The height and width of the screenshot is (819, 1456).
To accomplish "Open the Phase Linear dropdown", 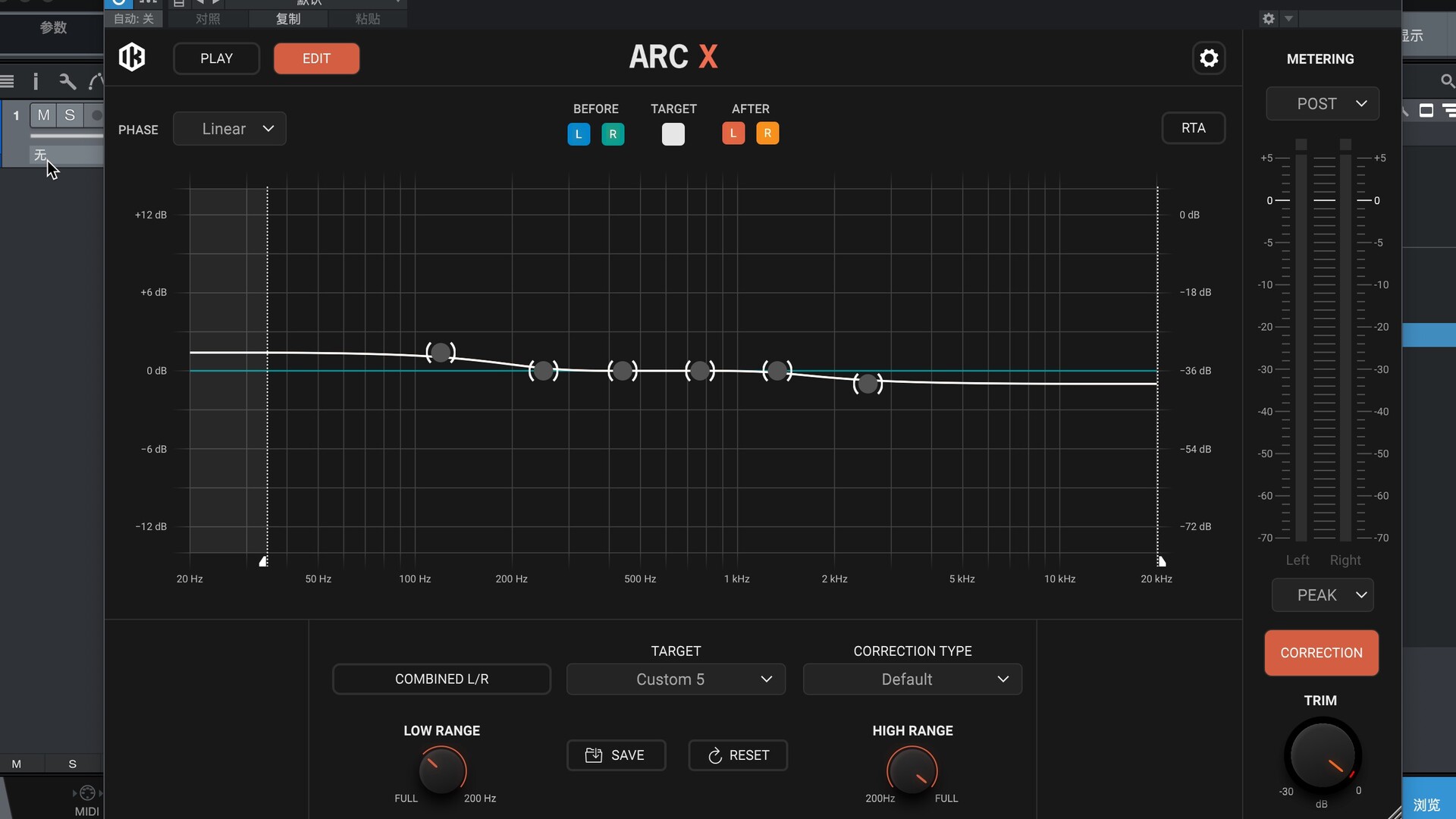I will (x=230, y=129).
